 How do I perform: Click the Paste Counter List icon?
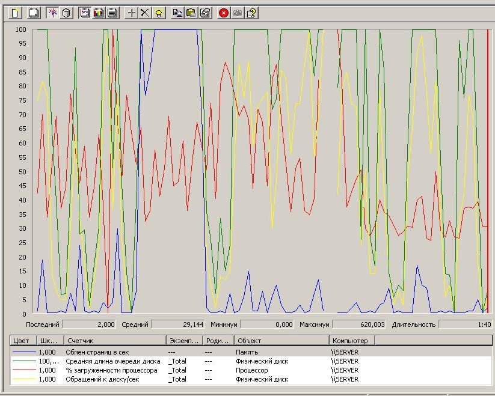click(191, 12)
